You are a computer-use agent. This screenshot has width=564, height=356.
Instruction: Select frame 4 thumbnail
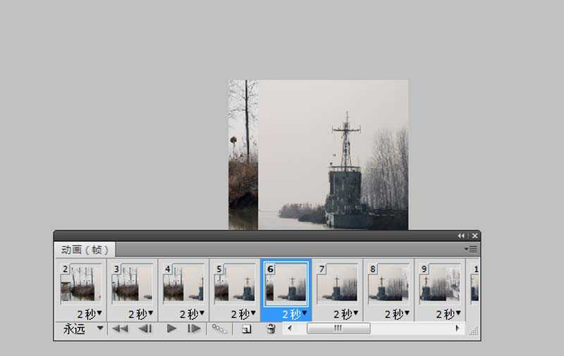pyautogui.click(x=183, y=284)
